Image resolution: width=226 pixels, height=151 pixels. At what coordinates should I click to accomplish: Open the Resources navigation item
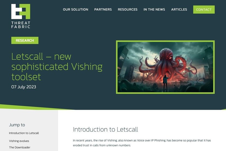click(127, 10)
